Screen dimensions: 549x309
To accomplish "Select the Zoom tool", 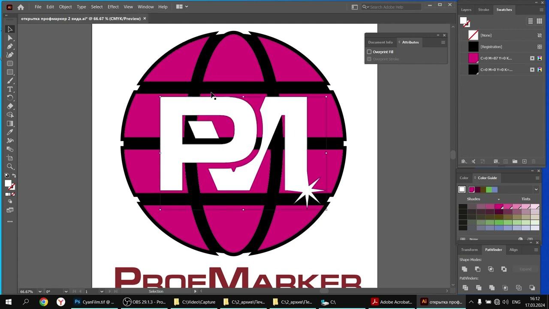I will click(10, 167).
